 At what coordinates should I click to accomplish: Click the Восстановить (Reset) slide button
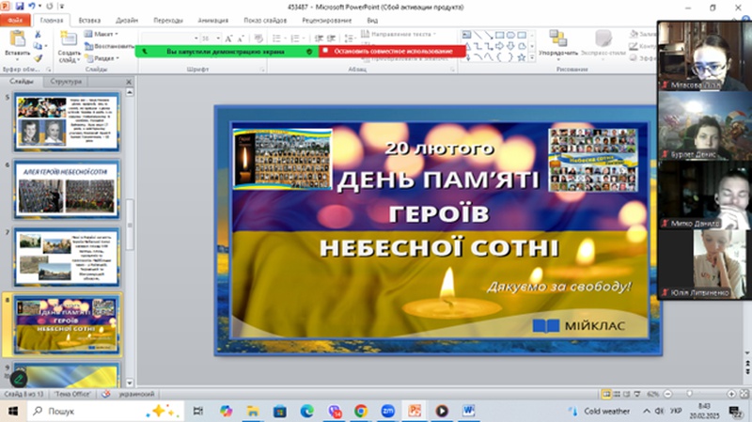(111, 45)
